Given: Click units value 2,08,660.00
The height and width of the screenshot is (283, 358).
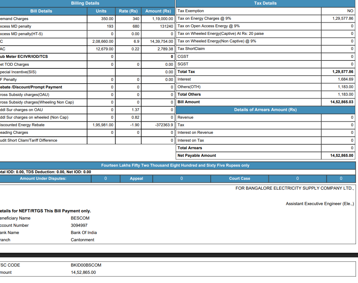Looking at the screenshot, I should 103,41.
